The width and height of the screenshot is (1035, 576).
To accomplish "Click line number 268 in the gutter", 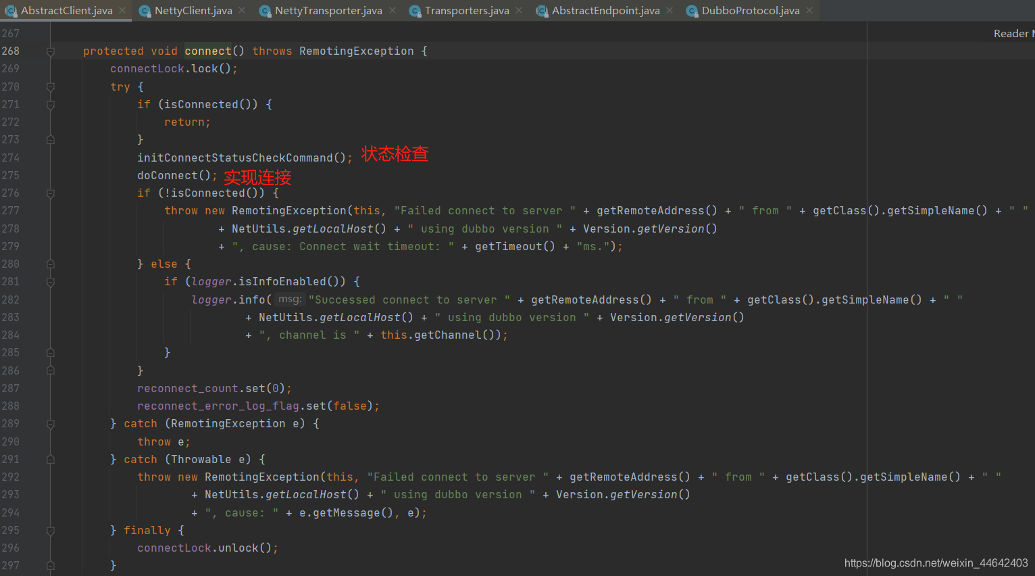I will coord(11,51).
